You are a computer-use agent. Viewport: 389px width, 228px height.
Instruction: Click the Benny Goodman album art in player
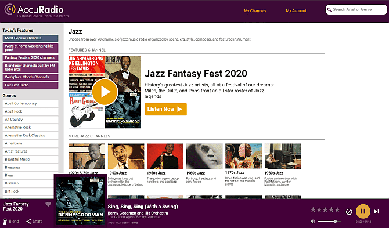pos(80,201)
